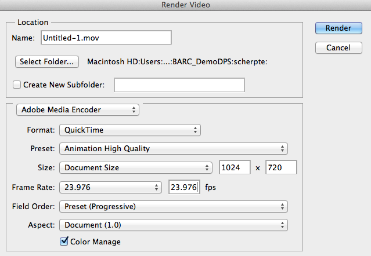371x256 pixels.
Task: Open the Aspect Document (1.0) dropdown
Action: [x=174, y=225]
